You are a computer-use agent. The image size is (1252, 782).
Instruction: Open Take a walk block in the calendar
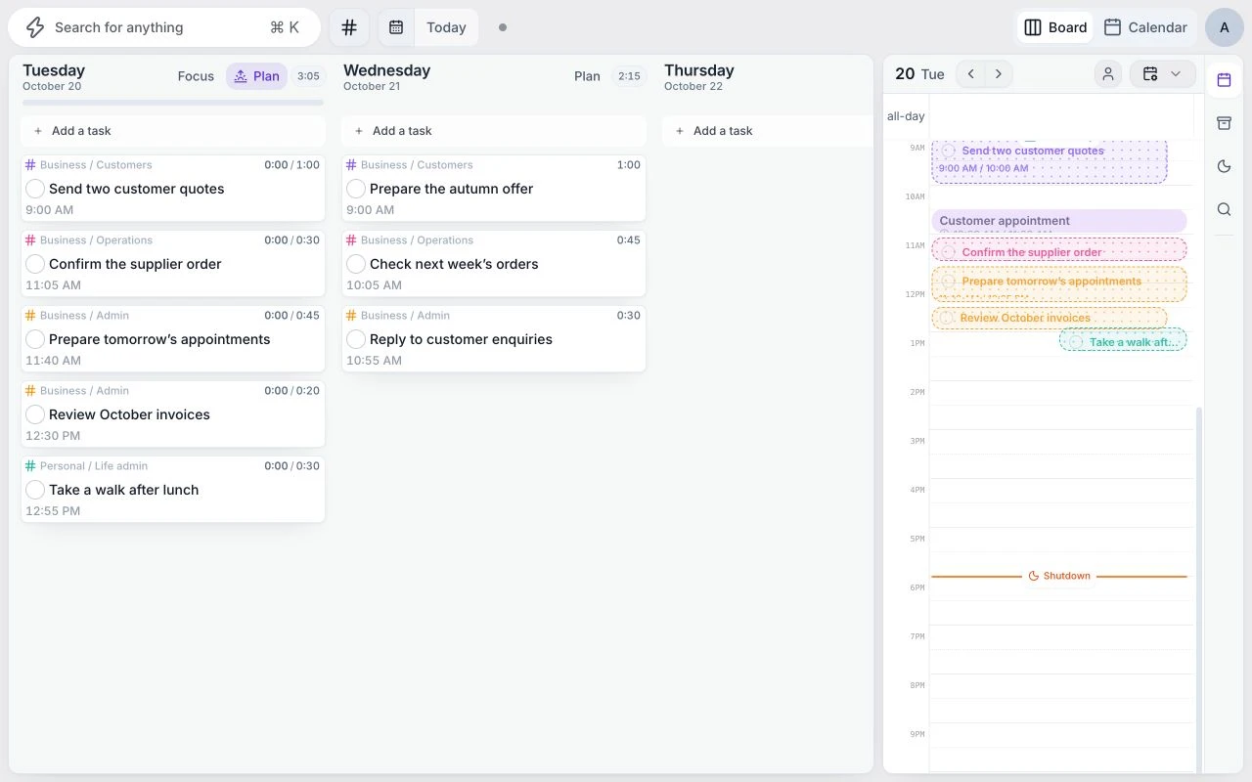1123,340
